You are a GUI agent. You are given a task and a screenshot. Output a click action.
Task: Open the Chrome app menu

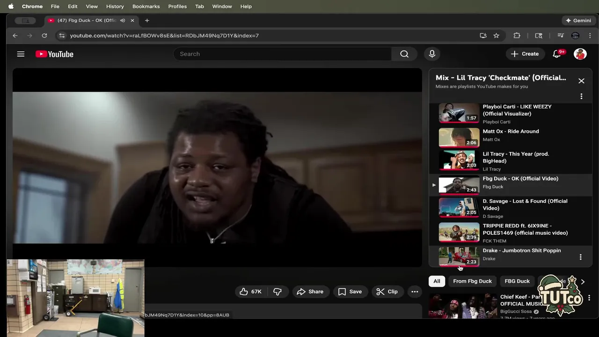pyautogui.click(x=32, y=7)
